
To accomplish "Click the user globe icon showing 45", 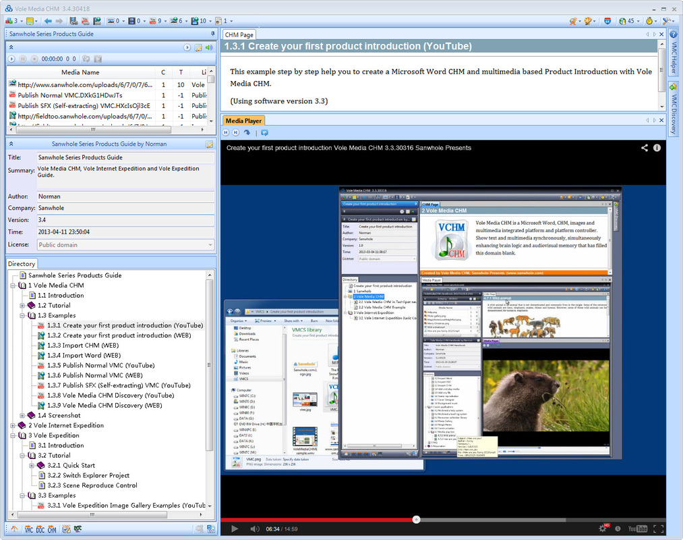I will [622, 20].
